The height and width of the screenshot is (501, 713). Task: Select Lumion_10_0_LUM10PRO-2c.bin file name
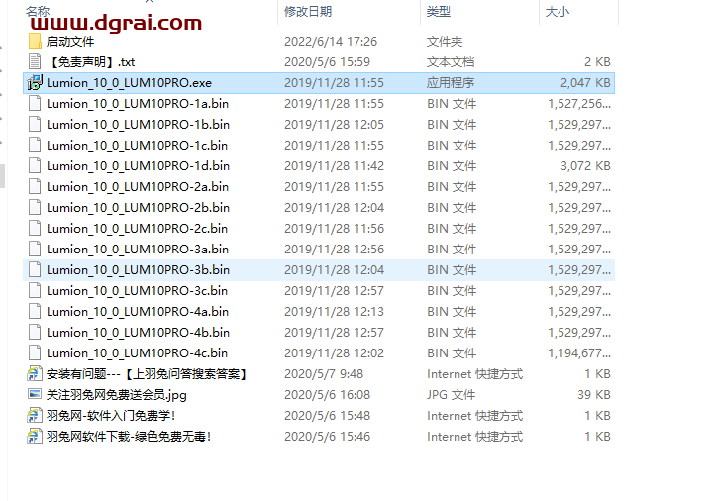point(137,229)
